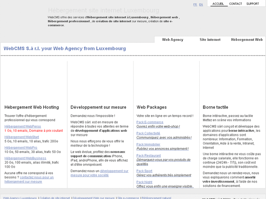Click footer link Création de site internet

[x=55, y=198]
